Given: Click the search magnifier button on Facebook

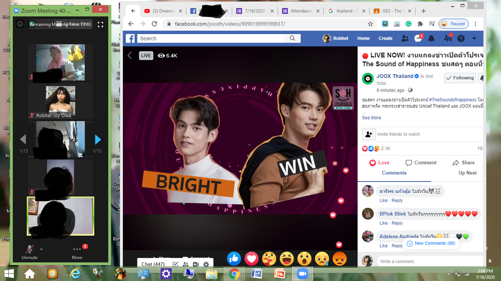Looking at the screenshot, I should click(x=292, y=38).
